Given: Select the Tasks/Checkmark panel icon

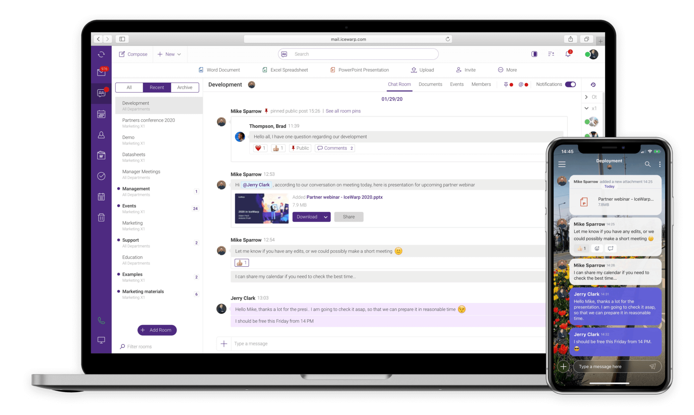Looking at the screenshot, I should click(101, 175).
